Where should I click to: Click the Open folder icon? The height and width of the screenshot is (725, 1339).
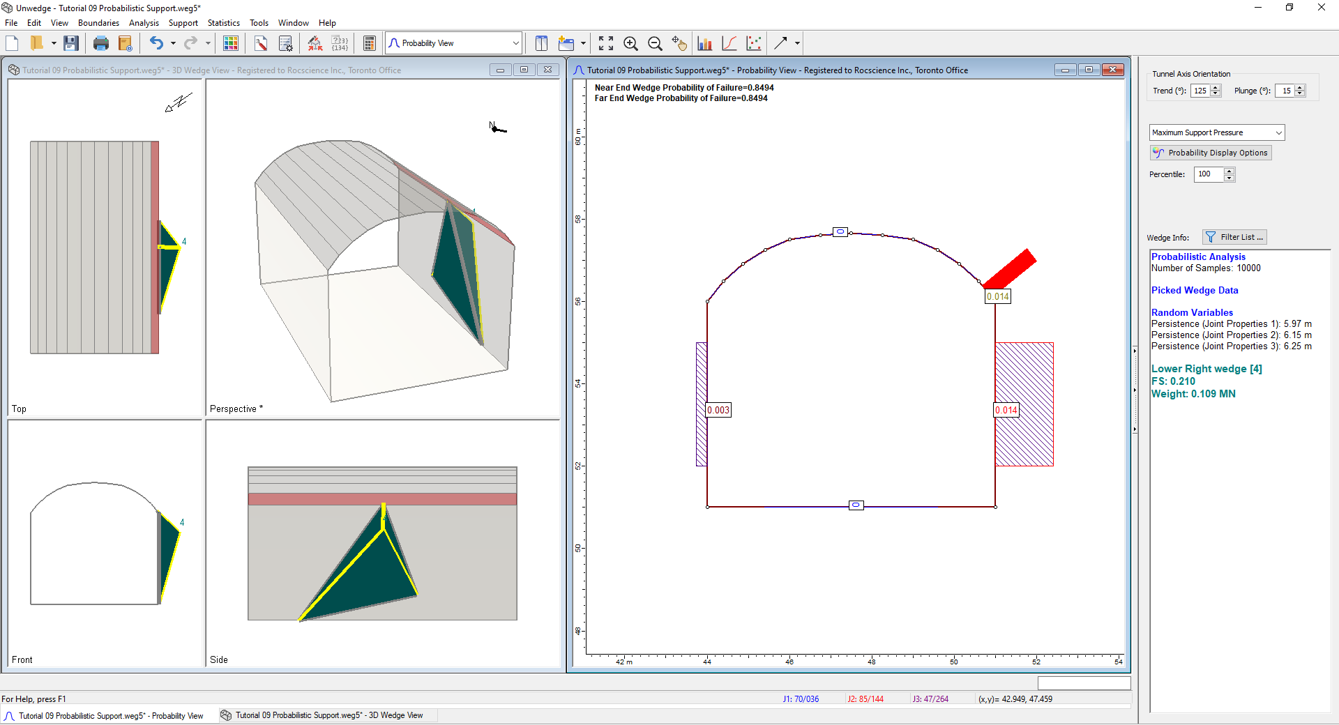click(x=37, y=43)
